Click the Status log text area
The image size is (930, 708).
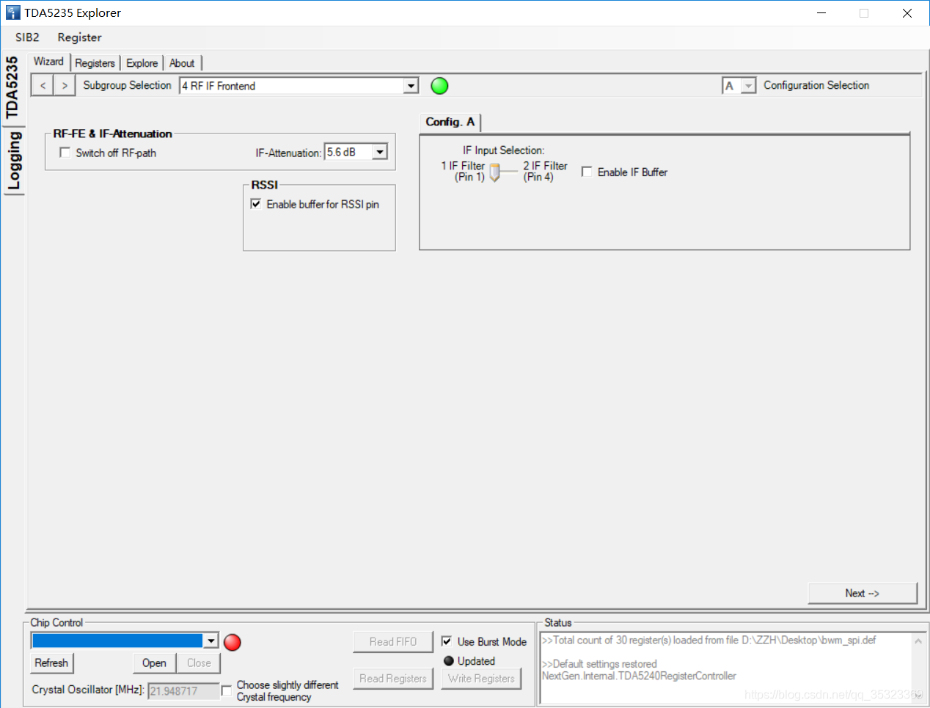click(726, 668)
